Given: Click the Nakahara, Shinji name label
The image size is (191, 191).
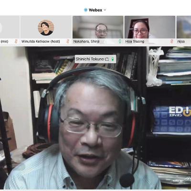Looking at the screenshot, I should tap(86, 42).
